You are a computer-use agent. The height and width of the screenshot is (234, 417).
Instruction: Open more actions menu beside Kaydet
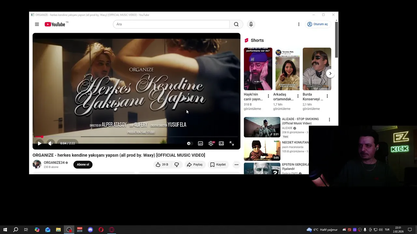pyautogui.click(x=237, y=164)
